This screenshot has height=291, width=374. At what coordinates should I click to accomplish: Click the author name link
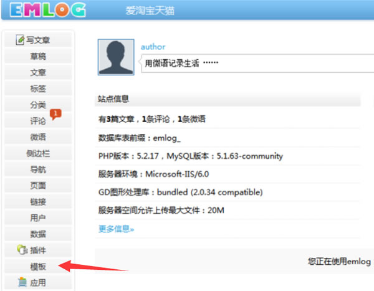coord(153,47)
